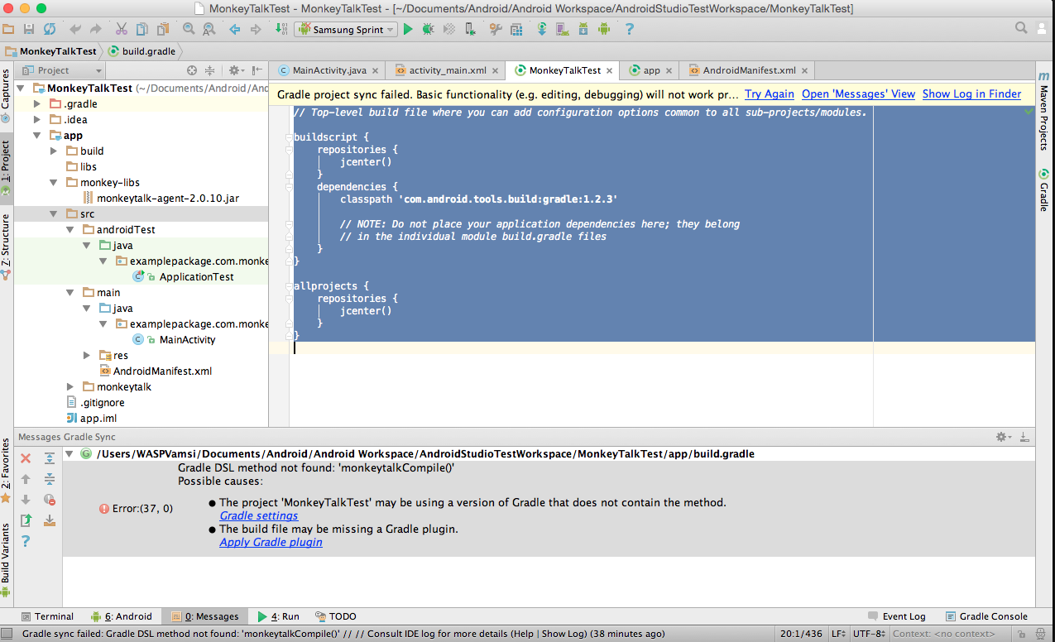Screen dimensions: 1055x642
Task: Toggle the 2: Favorites tool window
Action: [6, 471]
